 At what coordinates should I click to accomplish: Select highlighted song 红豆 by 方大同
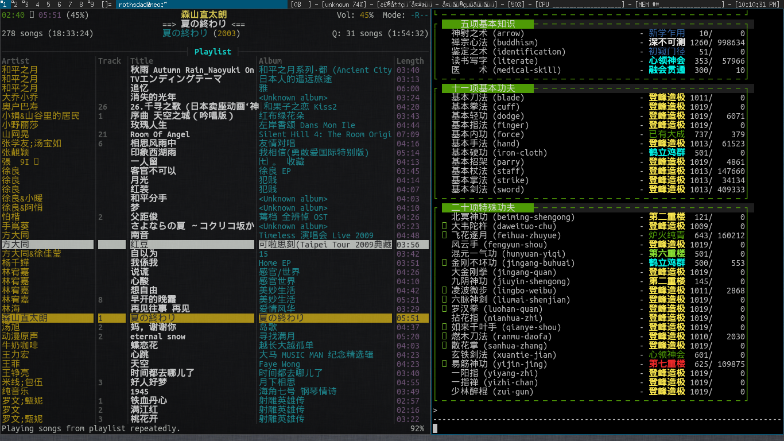click(x=214, y=245)
